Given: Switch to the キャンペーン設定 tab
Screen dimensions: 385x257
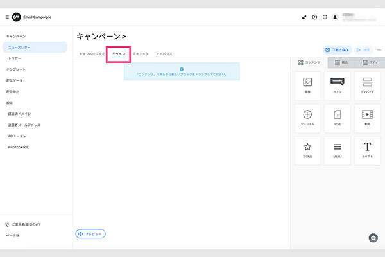Looking at the screenshot, I should (x=92, y=54).
